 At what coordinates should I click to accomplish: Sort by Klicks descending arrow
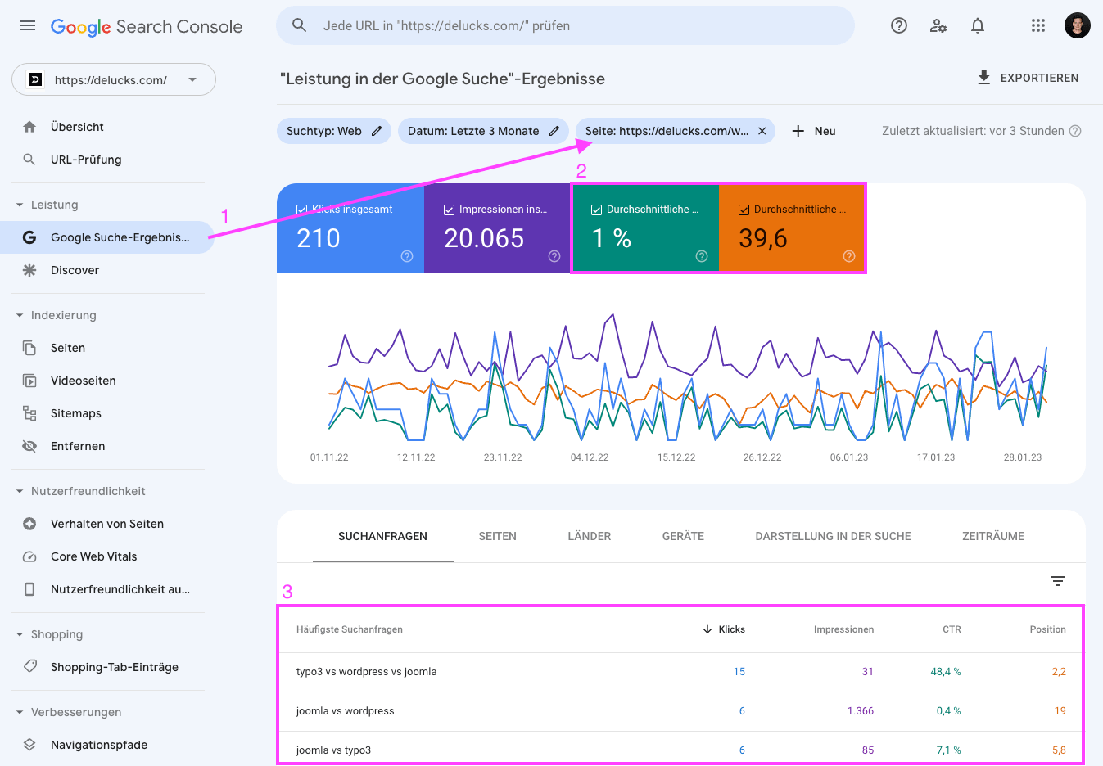707,629
